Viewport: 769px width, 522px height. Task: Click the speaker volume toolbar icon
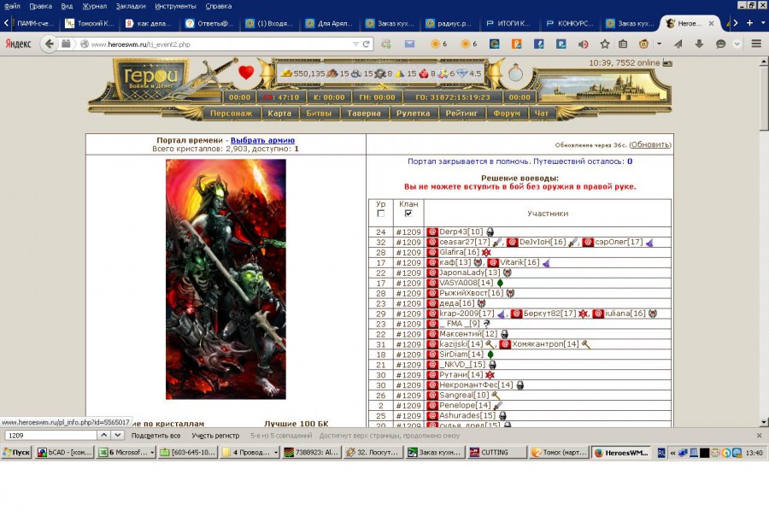point(583,44)
